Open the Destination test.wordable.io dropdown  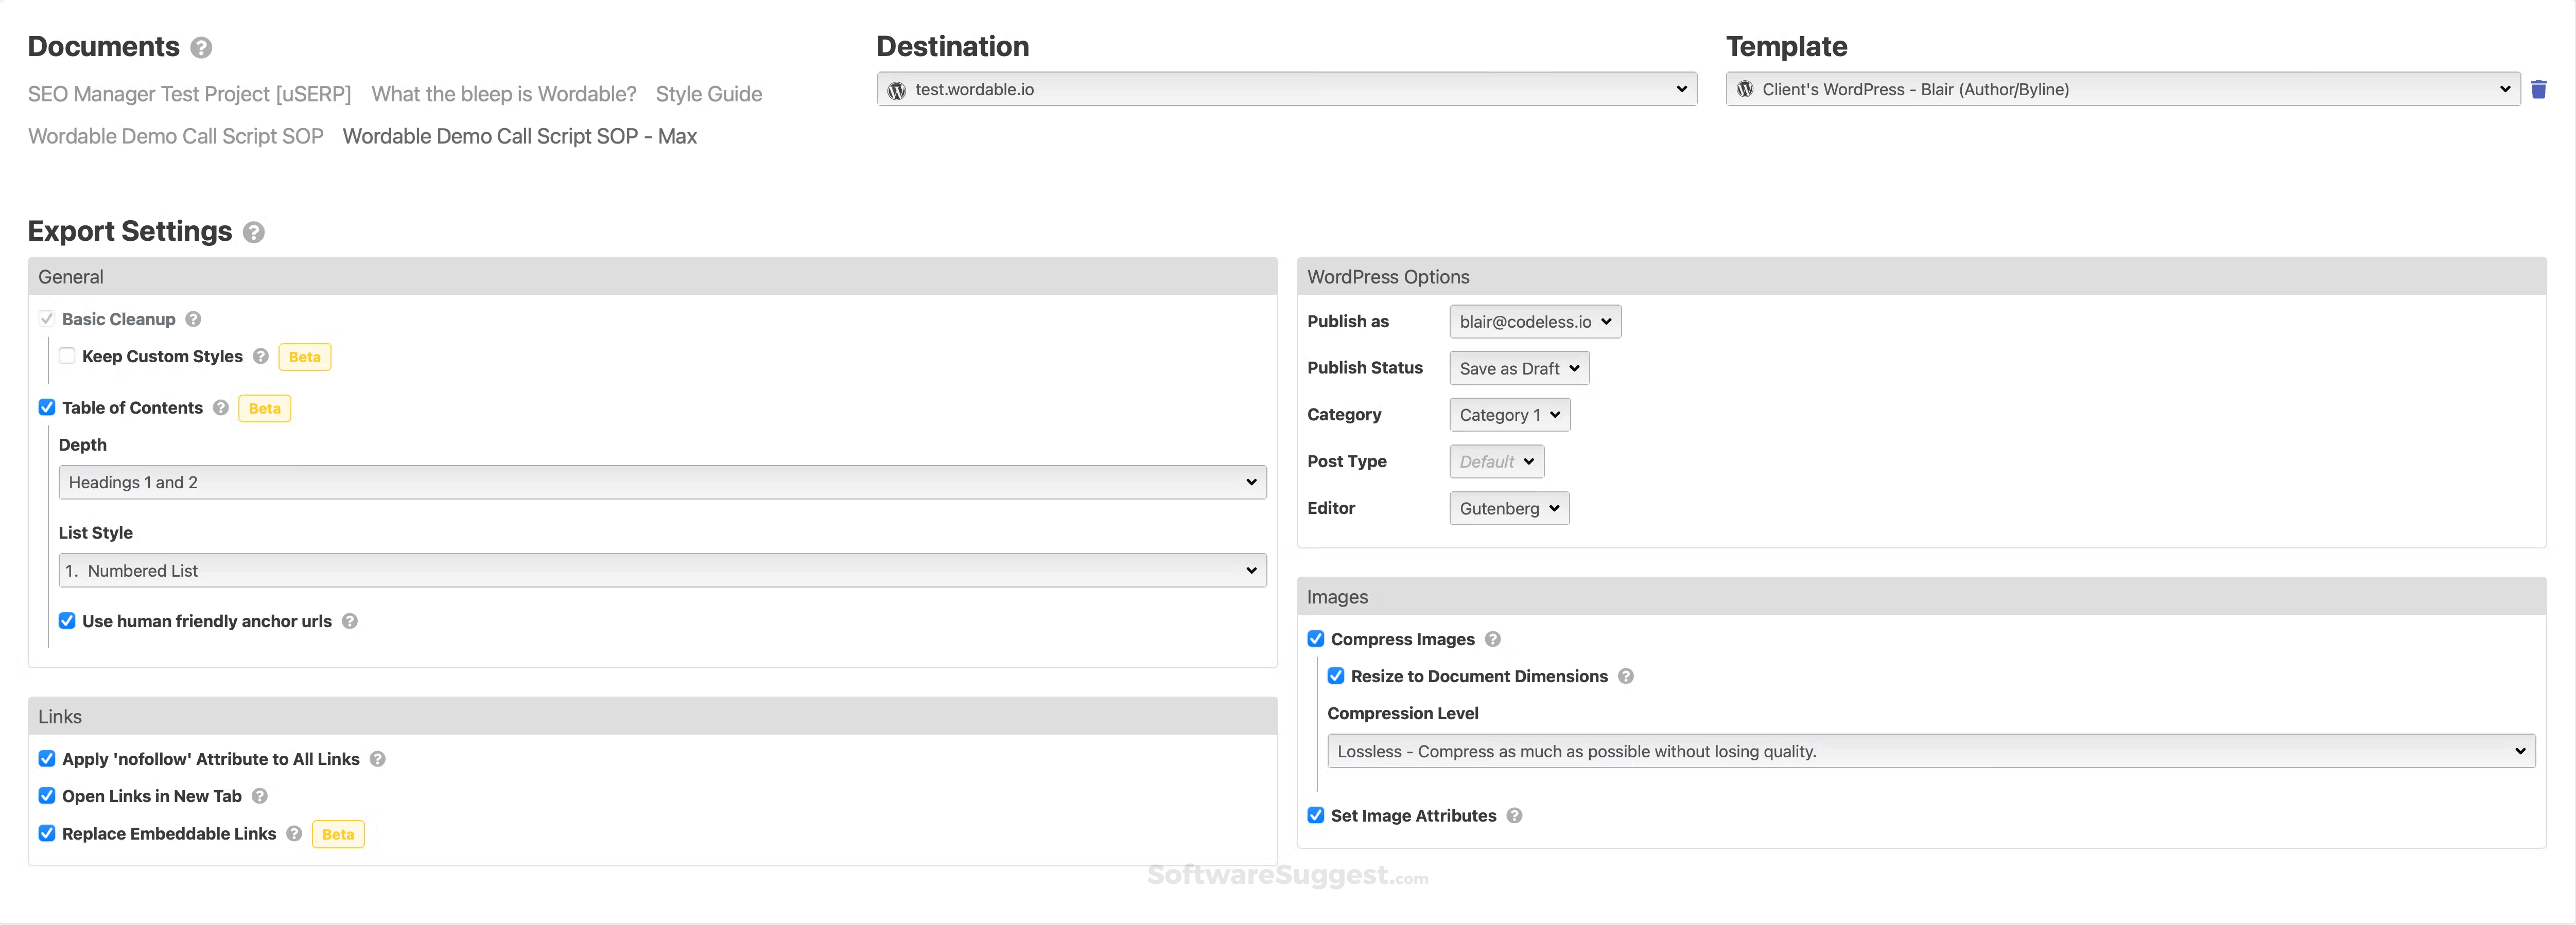(1286, 90)
